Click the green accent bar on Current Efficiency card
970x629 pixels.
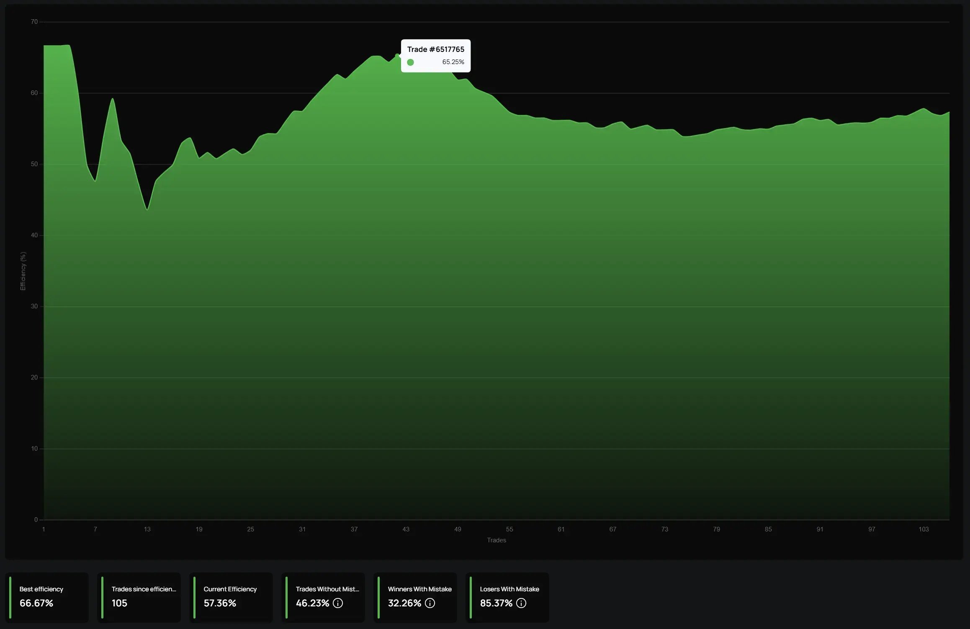pyautogui.click(x=195, y=597)
